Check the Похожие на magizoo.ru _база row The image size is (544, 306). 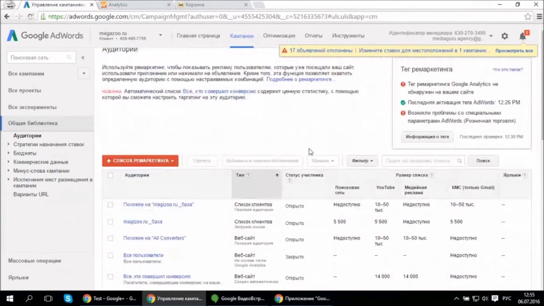pos(110,204)
